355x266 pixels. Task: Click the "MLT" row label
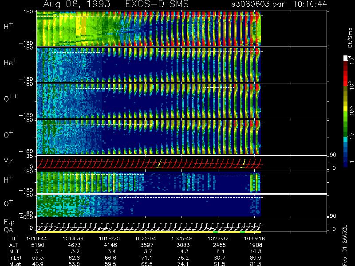coord(14,251)
